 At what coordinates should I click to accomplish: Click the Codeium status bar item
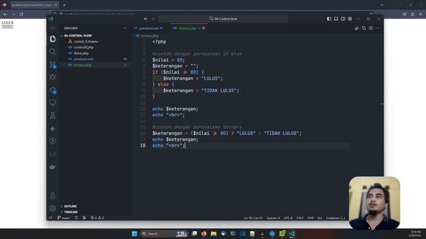click(335, 218)
